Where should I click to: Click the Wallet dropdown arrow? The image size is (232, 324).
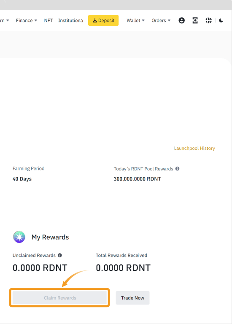(x=143, y=20)
